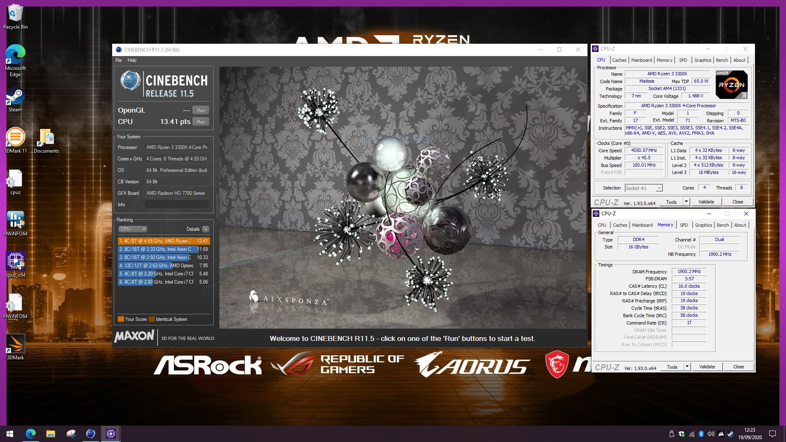786x442 pixels.
Task: Open Mainboard tab in lower CPU-Z window
Action: coord(642,225)
